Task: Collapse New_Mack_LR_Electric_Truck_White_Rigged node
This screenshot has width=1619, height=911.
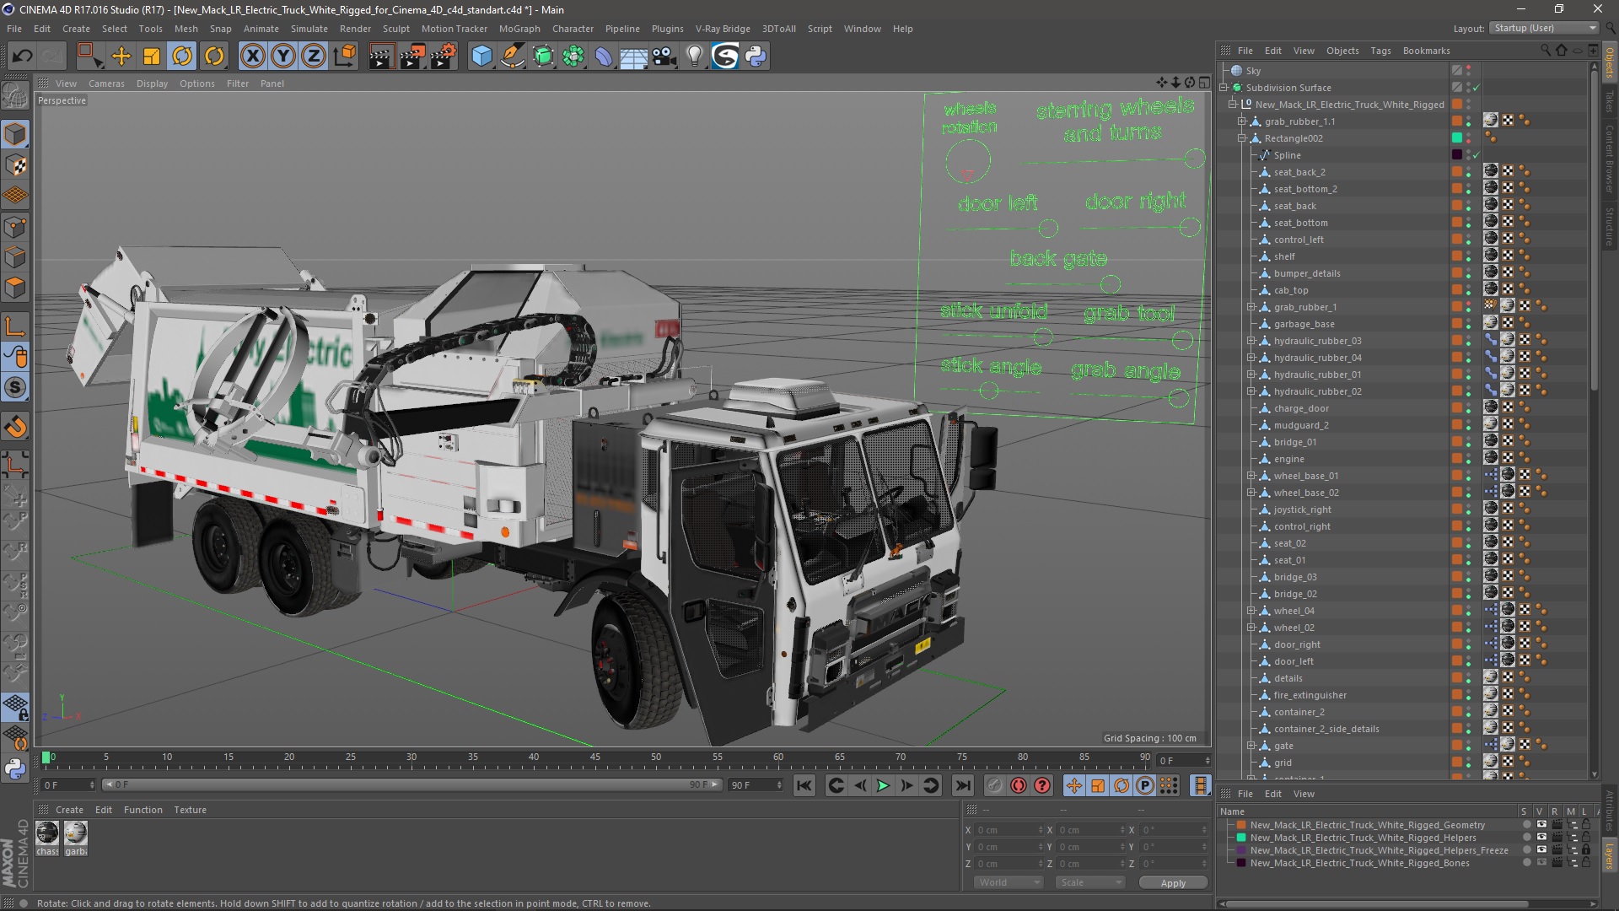Action: tap(1233, 105)
